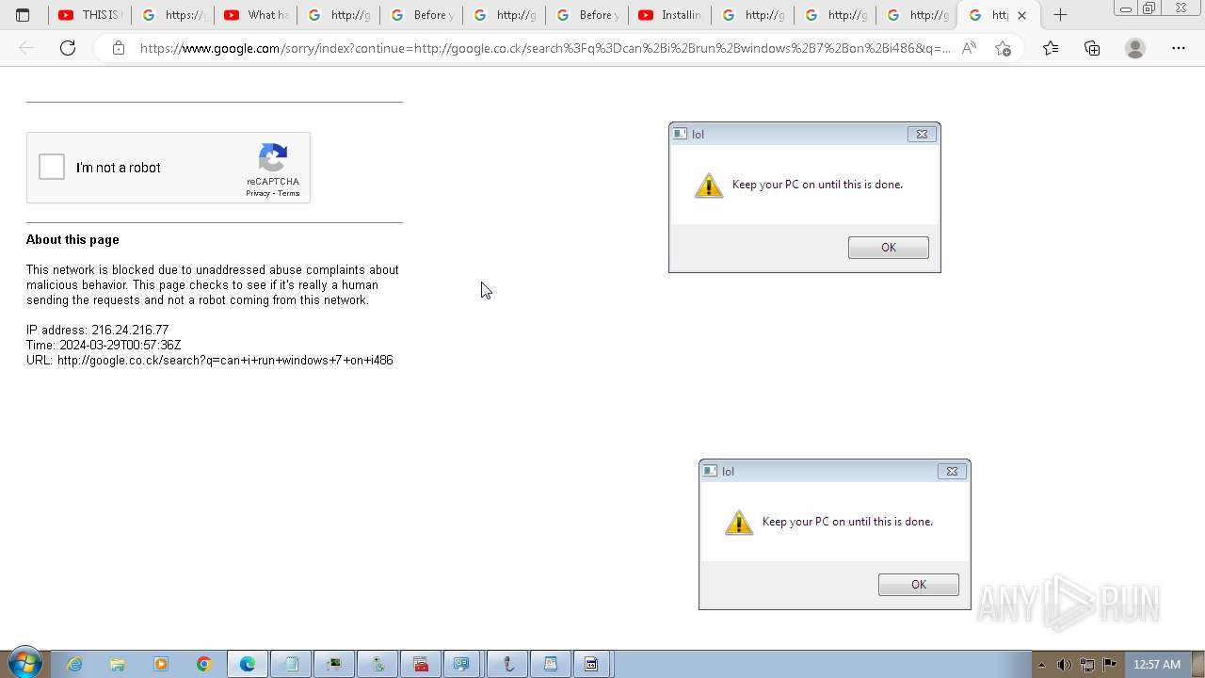The width and height of the screenshot is (1205, 678).
Task: View site information lock icon
Action: [x=119, y=48]
